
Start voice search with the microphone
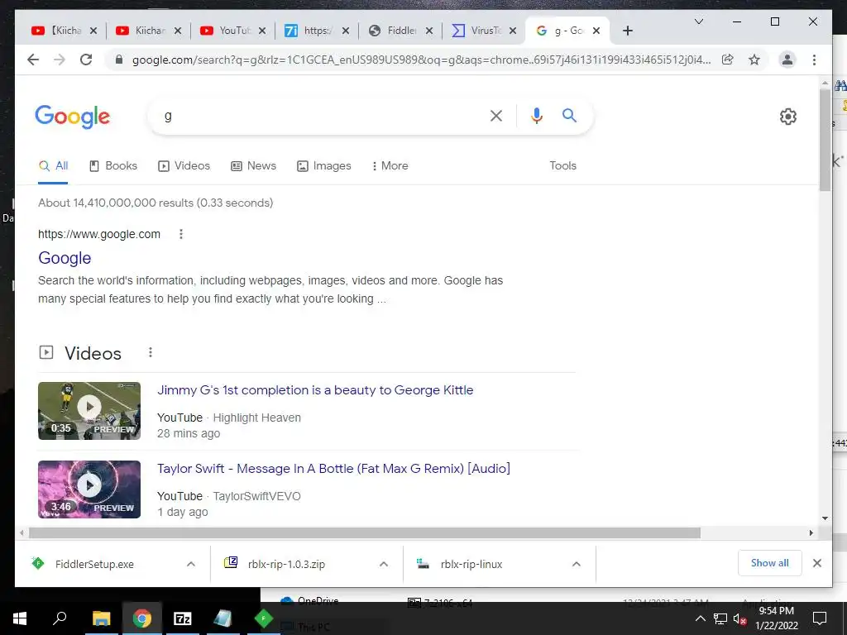[x=536, y=116]
